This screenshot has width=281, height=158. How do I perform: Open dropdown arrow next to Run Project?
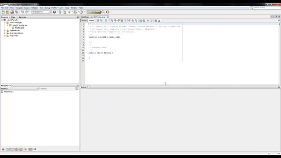tap(72, 12)
